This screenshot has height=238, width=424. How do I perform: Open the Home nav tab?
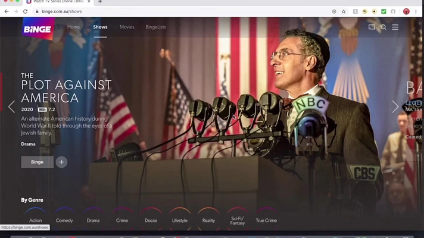[x=73, y=27]
